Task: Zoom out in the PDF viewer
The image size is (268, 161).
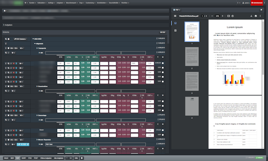Action: click(212, 16)
